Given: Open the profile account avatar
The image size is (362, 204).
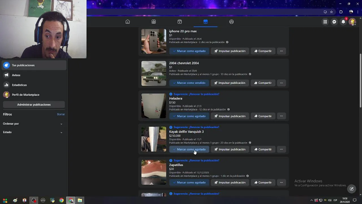Looking at the screenshot, I should [x=352, y=22].
